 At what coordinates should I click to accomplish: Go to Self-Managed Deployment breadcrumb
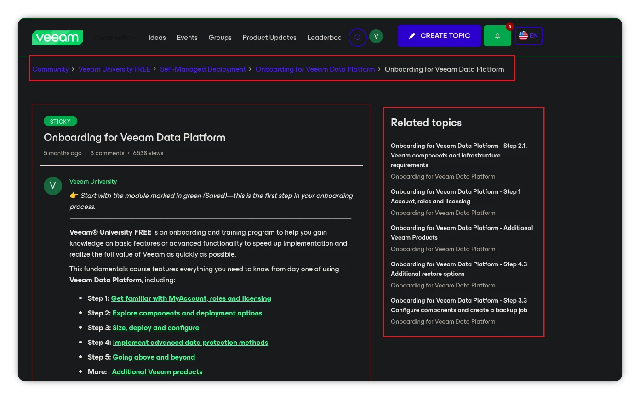point(203,69)
